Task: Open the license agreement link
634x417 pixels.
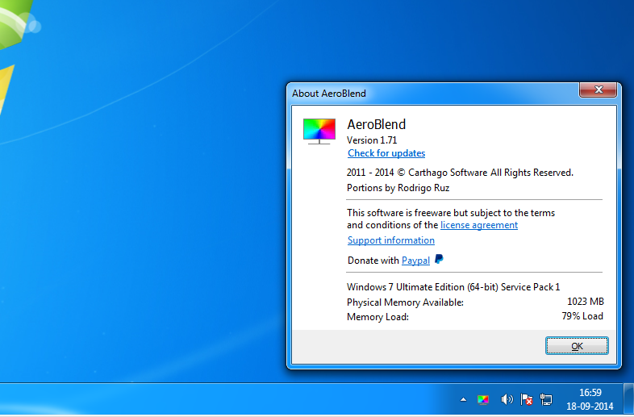Action: [x=479, y=225]
